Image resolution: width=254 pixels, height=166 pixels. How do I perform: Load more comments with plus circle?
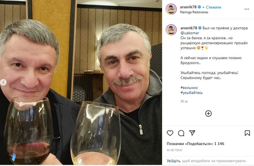click(208, 114)
